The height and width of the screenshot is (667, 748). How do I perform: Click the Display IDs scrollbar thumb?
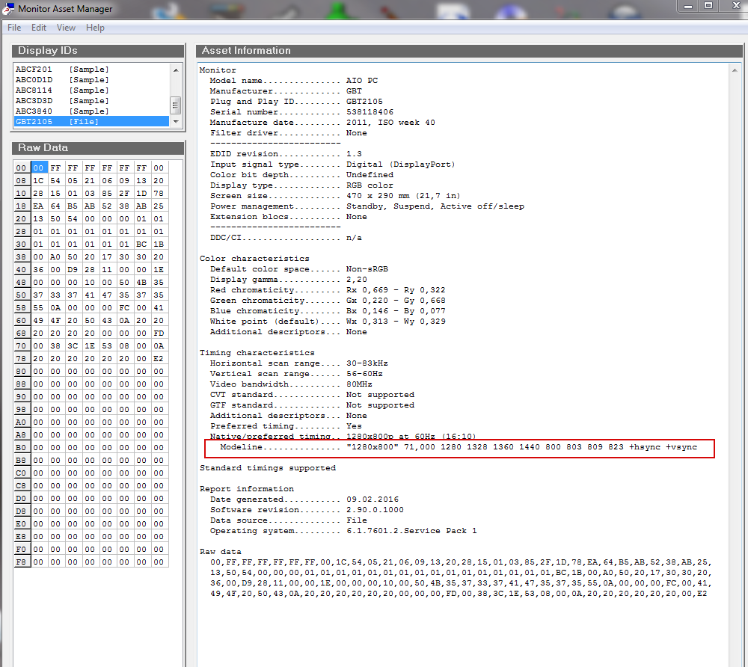[176, 105]
